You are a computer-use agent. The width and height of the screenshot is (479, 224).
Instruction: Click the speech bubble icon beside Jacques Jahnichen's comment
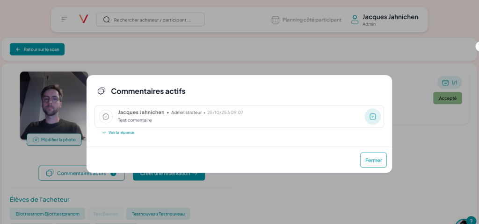point(106,117)
